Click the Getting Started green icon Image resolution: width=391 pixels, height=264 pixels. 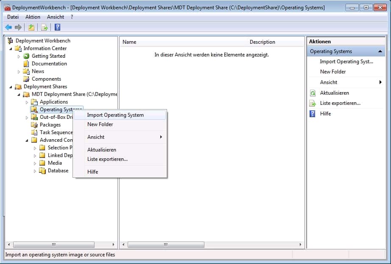click(x=26, y=56)
